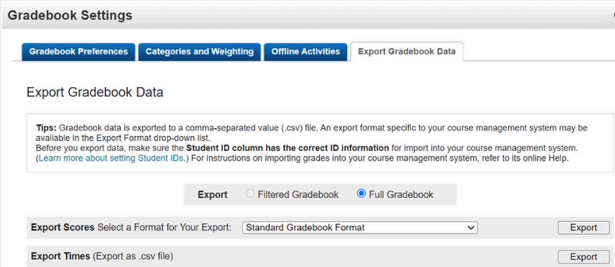Click Export button for Export Scores

click(583, 227)
